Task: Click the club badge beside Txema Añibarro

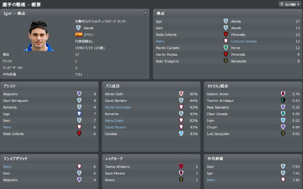Action: [x=181, y=167]
